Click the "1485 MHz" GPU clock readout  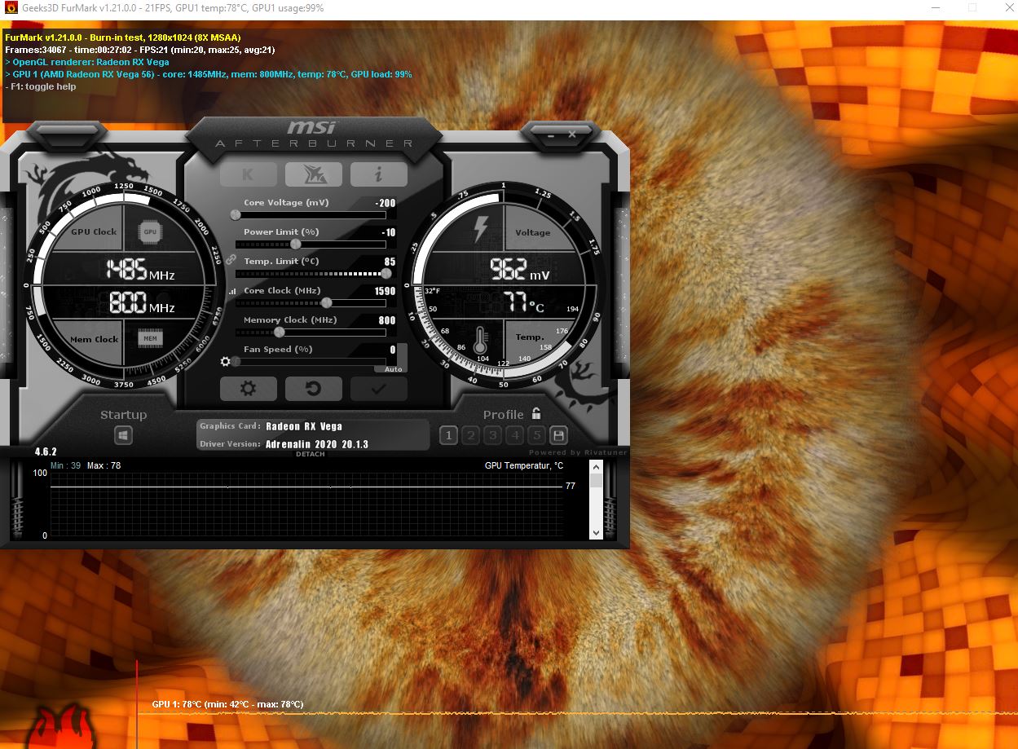pos(140,270)
